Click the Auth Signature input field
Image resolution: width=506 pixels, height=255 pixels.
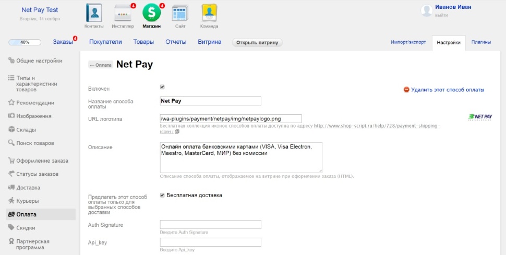pyautogui.click(x=210, y=225)
